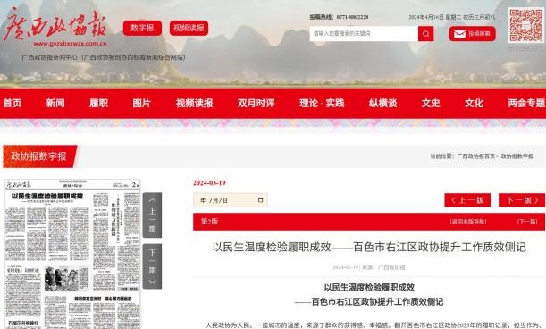Open the 视频读报 header button
This screenshot has width=546, height=329.
[x=189, y=28]
